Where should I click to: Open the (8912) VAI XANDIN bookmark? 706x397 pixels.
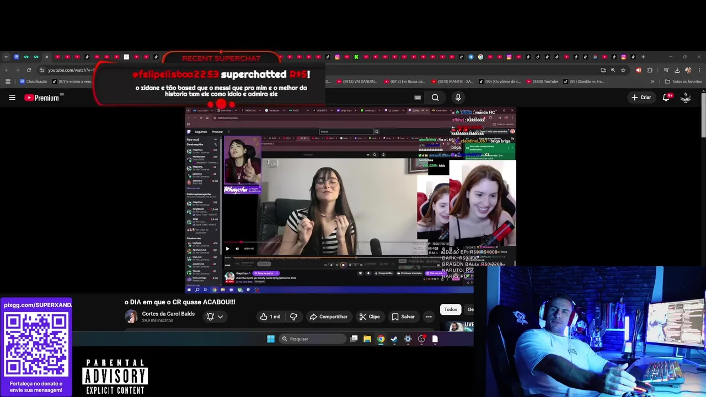click(x=356, y=82)
